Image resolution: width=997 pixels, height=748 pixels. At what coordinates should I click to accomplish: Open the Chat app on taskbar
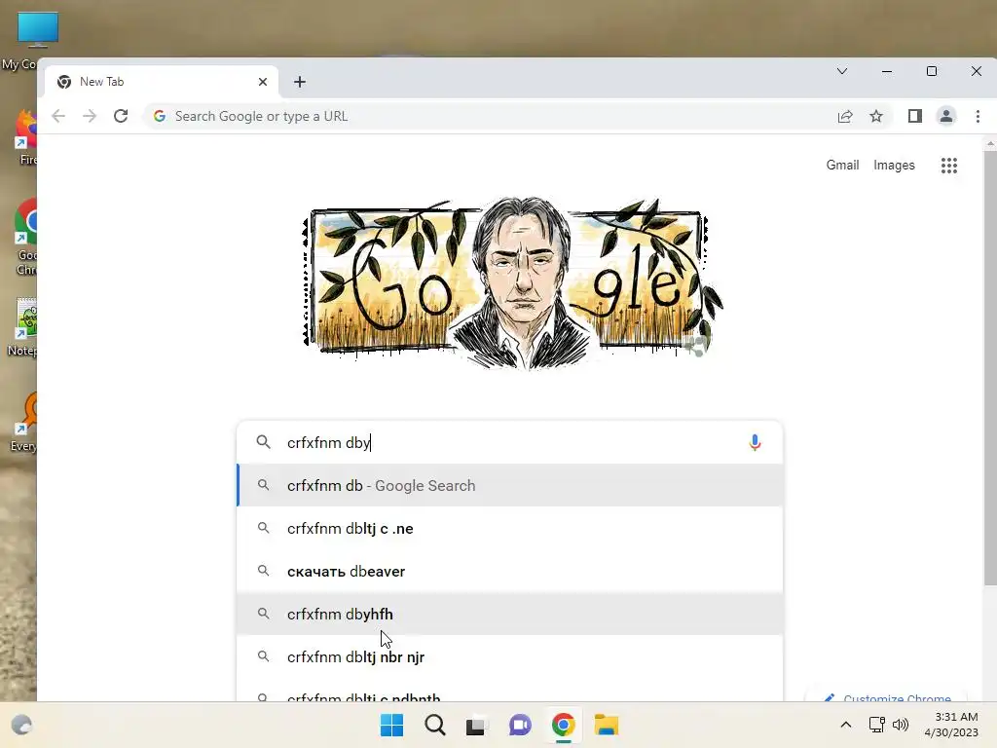[520, 725]
